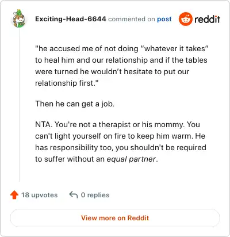230x237 pixels.
Task: Click the "Then he can get a job." line
Action: [x=75, y=104]
